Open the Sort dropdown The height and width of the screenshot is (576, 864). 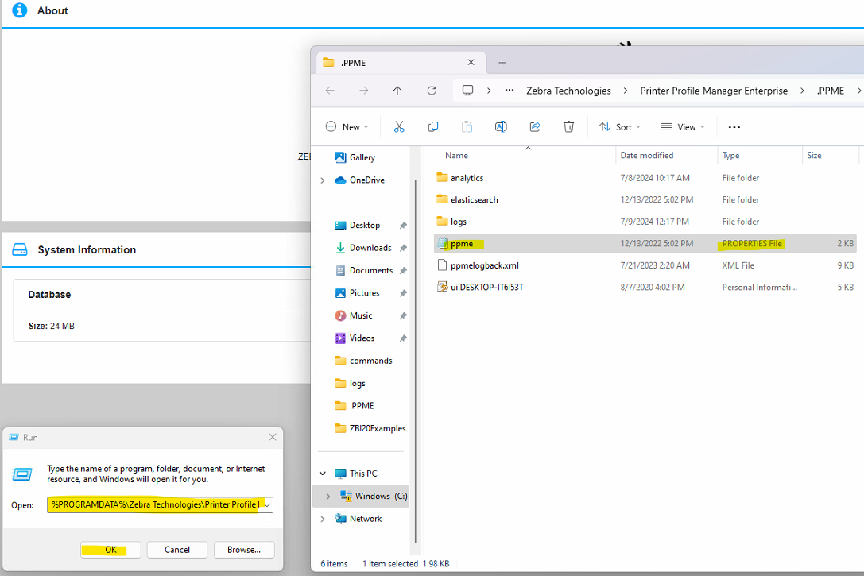tap(620, 126)
